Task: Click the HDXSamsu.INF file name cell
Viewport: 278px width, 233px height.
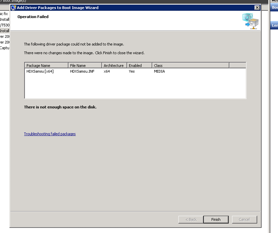Action: [x=83, y=71]
